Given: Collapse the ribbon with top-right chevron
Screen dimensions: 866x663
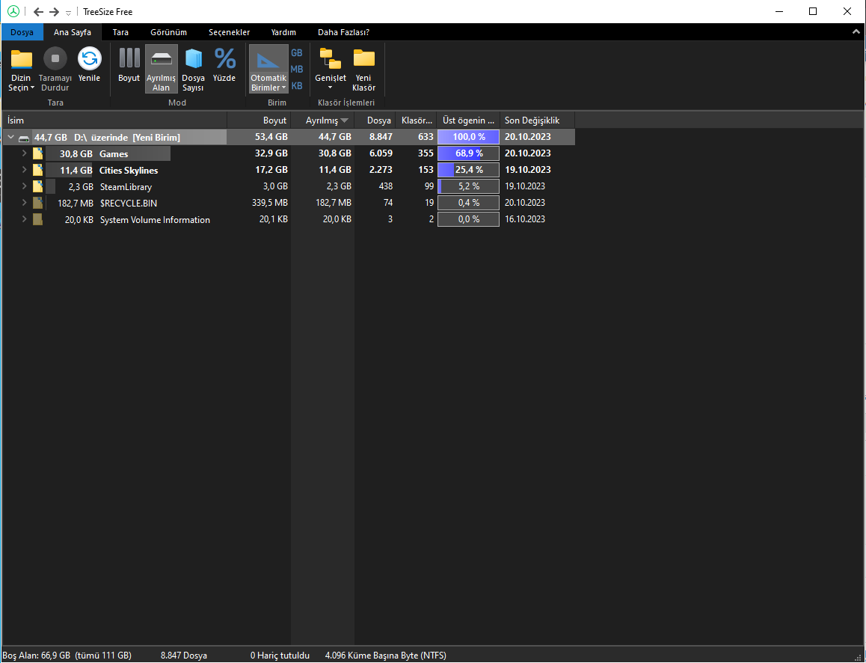Looking at the screenshot, I should 856,32.
